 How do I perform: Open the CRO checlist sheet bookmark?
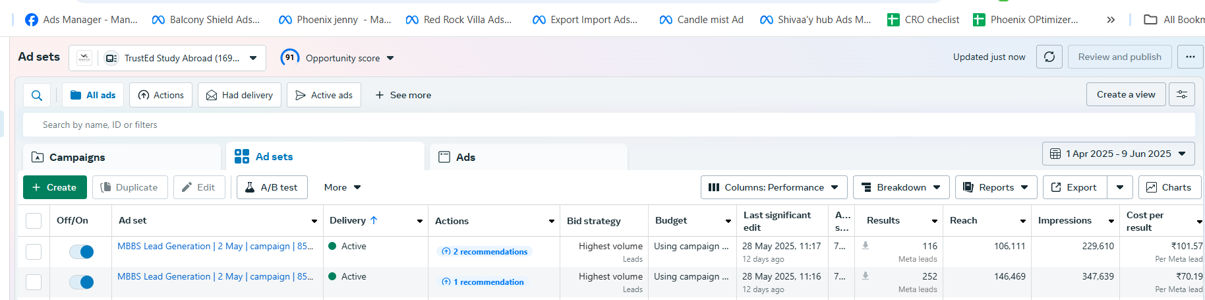tap(923, 20)
